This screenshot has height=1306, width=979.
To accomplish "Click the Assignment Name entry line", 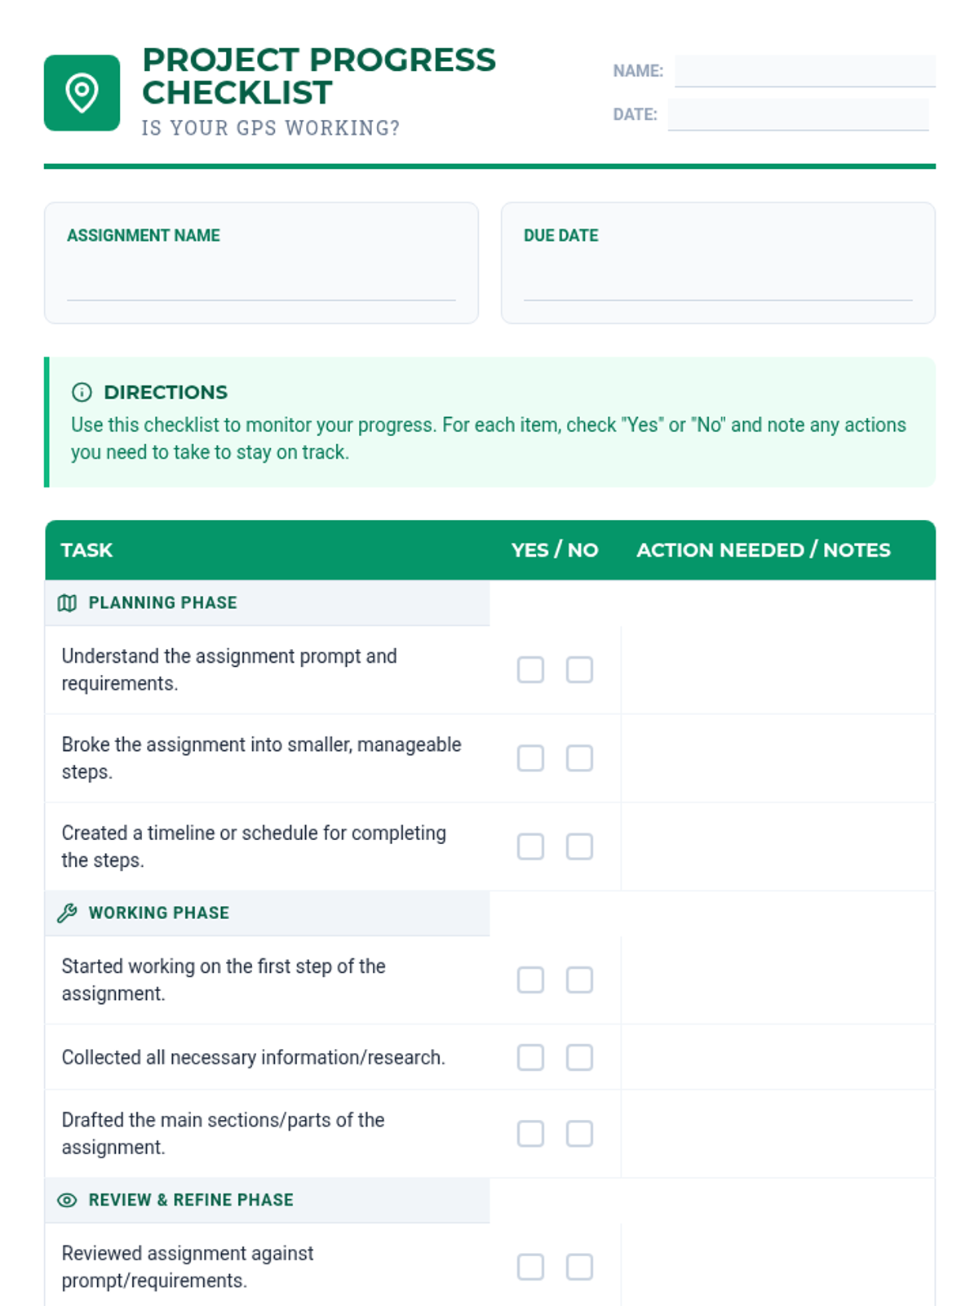I will point(261,284).
